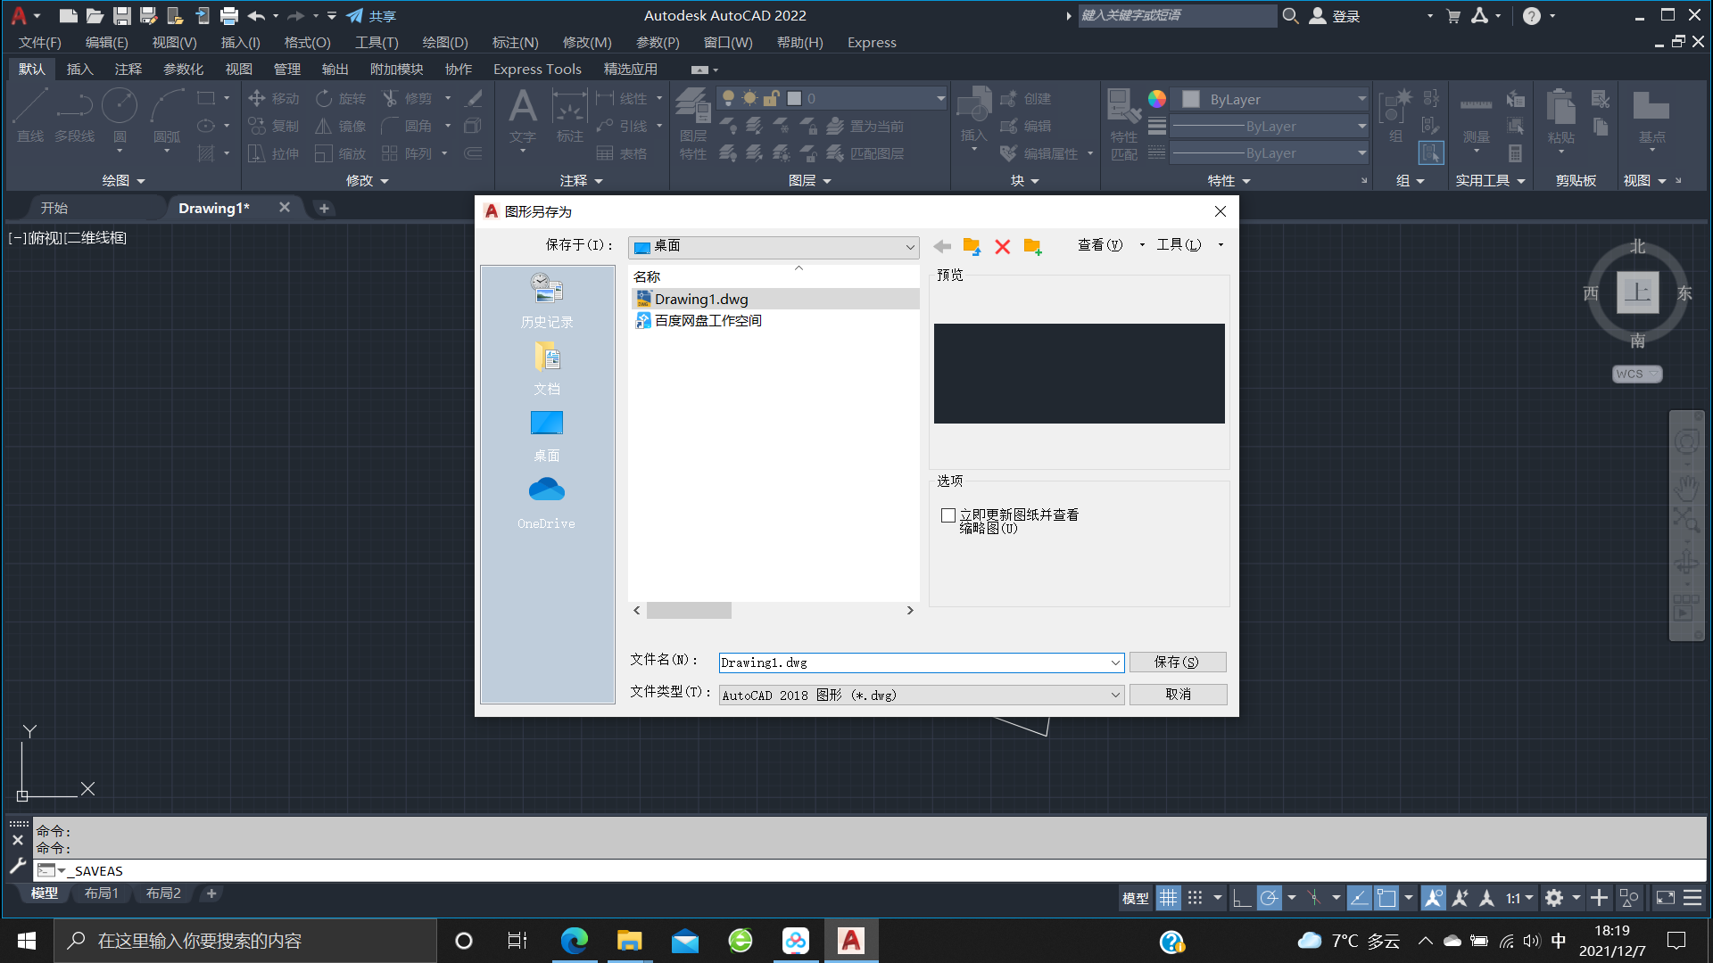Toggle 2D object snap in the status bar

(1386, 898)
